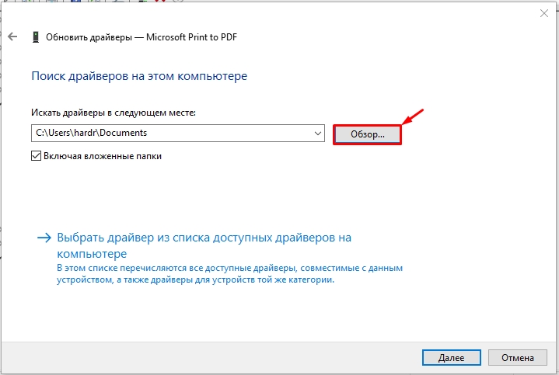Screen dimensions: 559x375
Task: Click the resize grip in the dialog corner
Action: point(554,370)
